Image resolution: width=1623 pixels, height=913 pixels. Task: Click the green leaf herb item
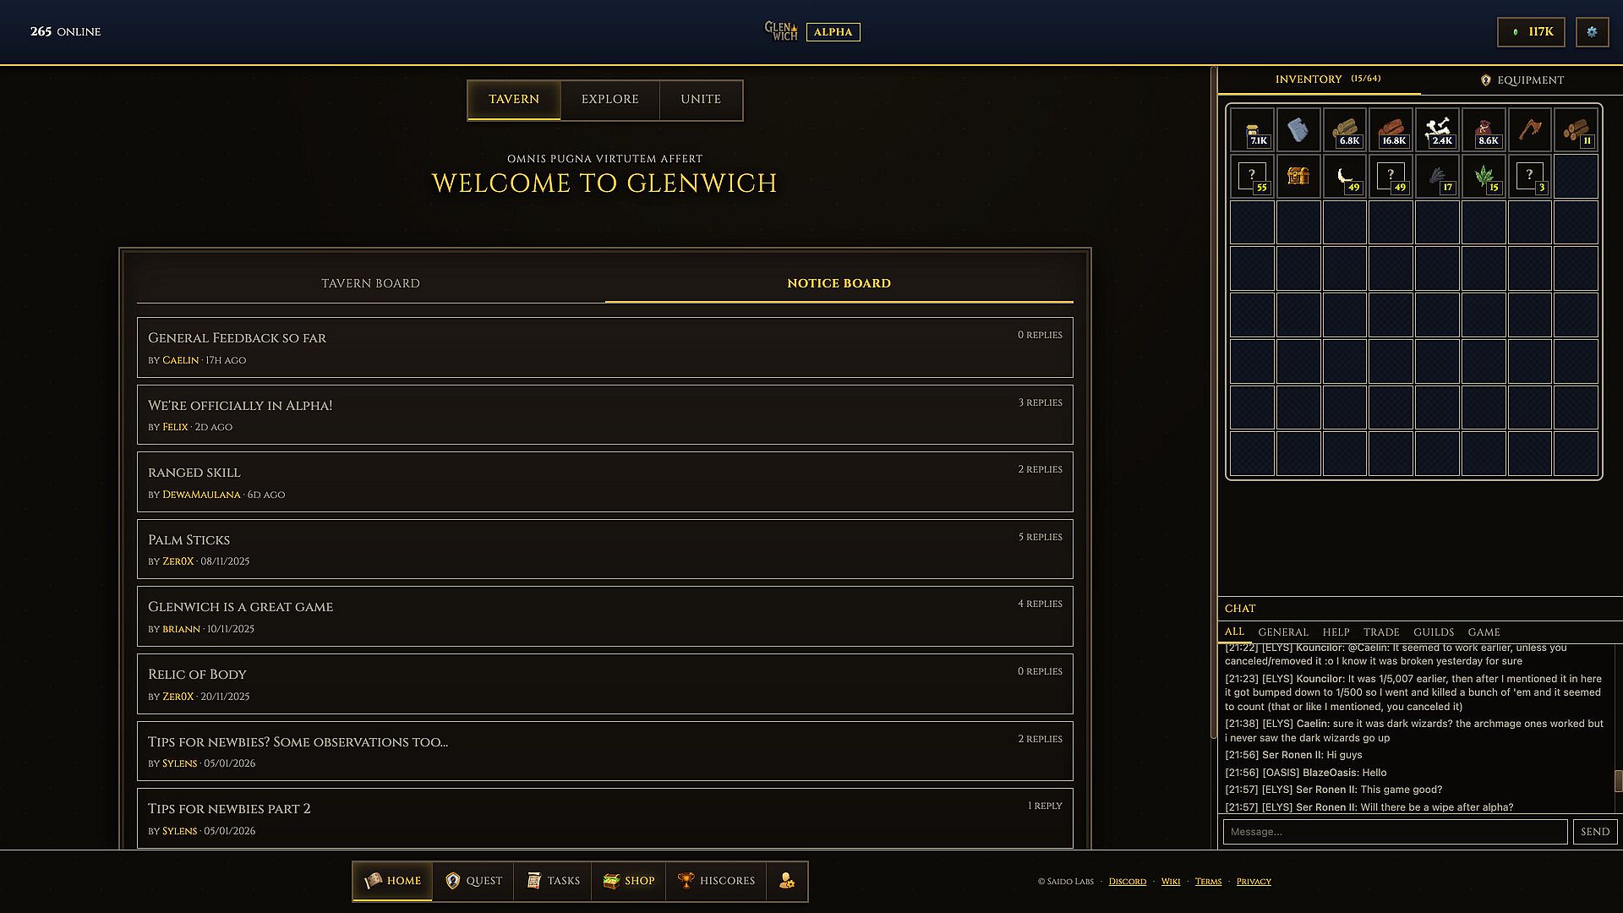pos(1484,176)
